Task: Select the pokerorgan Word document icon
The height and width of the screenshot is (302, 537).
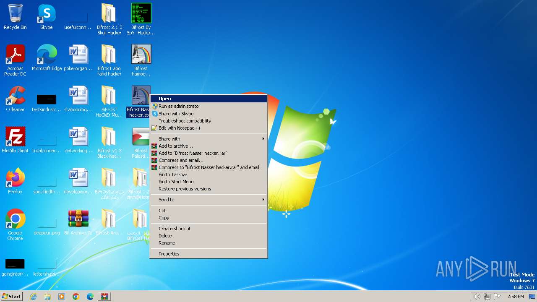Action: point(78,58)
